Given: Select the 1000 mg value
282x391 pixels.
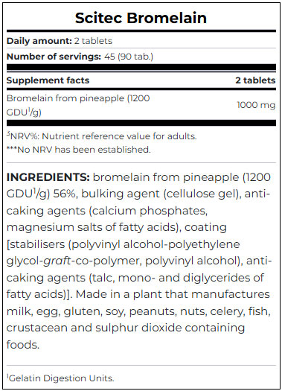Looking at the screenshot, I should pyautogui.click(x=256, y=105).
